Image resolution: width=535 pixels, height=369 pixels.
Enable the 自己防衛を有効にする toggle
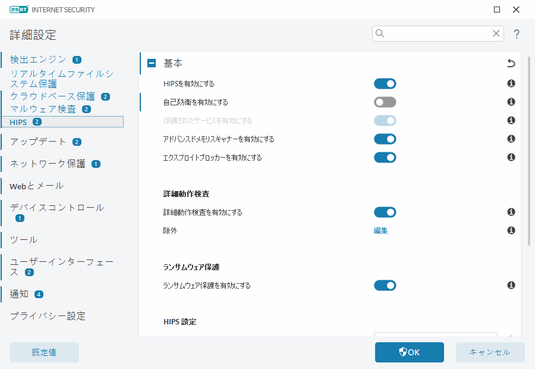click(x=385, y=102)
